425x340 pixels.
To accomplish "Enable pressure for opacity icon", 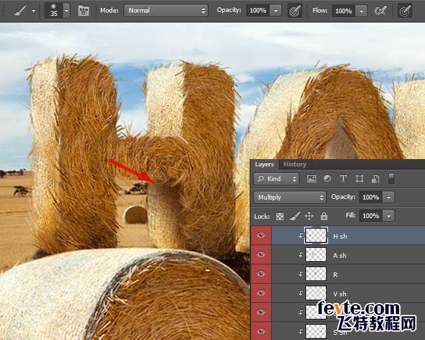I will [x=295, y=11].
